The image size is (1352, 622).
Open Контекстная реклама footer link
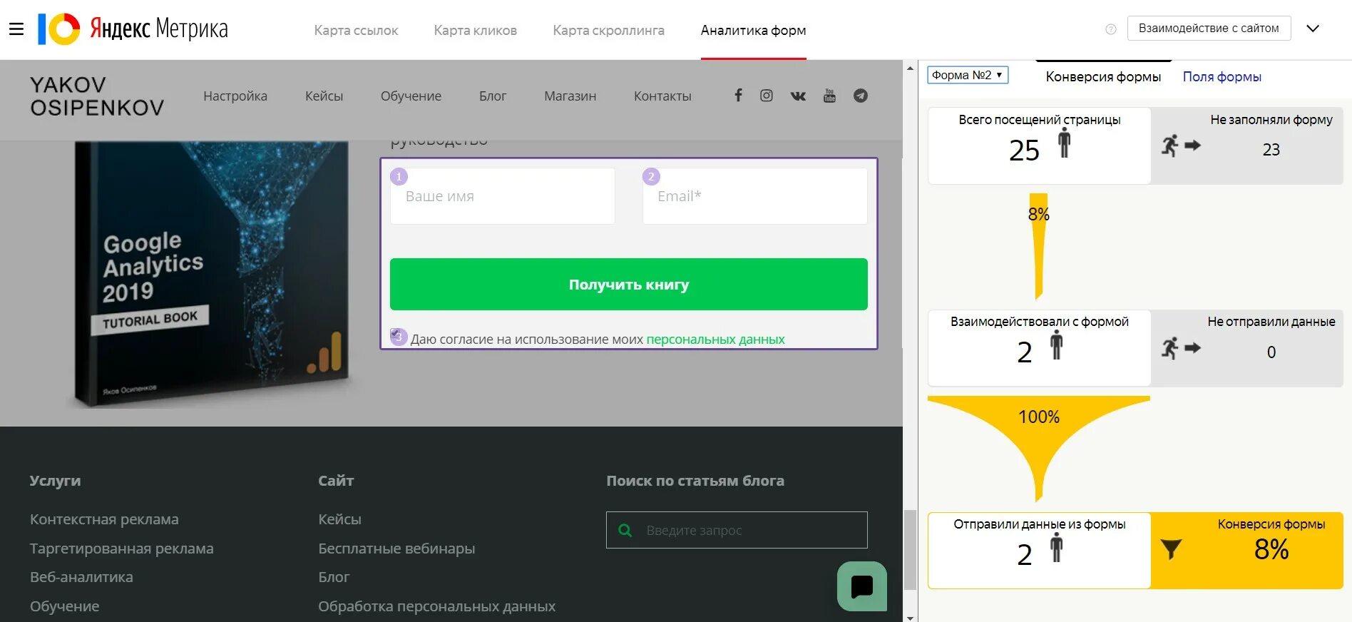(x=104, y=519)
